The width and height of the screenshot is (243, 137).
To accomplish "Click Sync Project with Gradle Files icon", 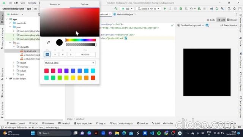I will click(x=211, y=9).
